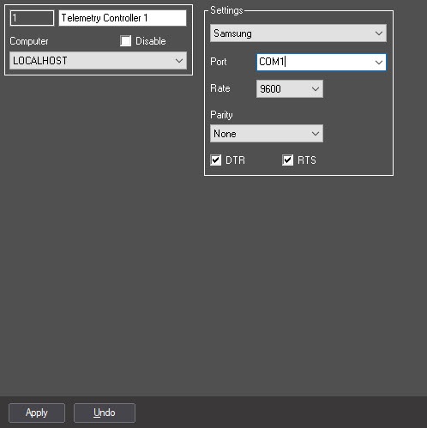Screen dimensions: 427x428
Task: Expand the Rate dropdown showing 9600
Action: point(290,89)
